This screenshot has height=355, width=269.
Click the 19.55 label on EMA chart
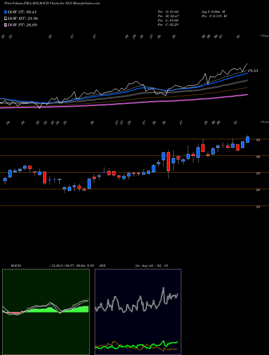tap(253, 71)
